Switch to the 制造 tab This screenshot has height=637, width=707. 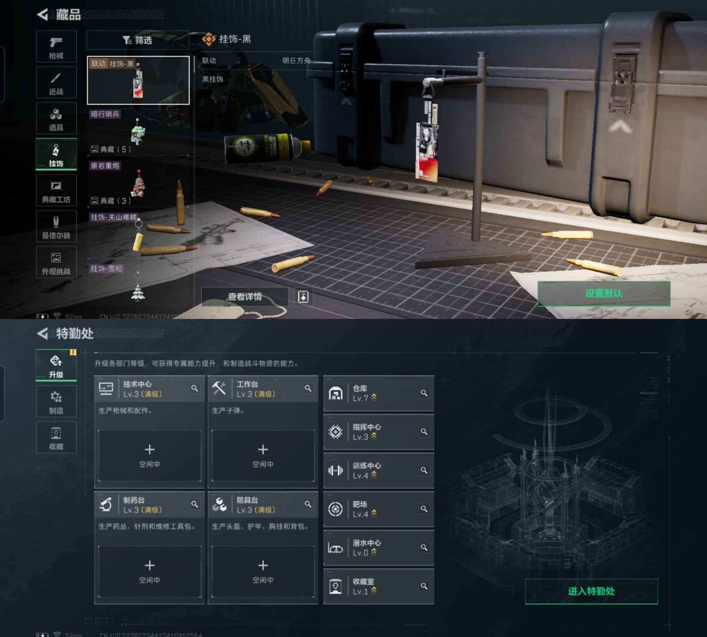click(56, 402)
